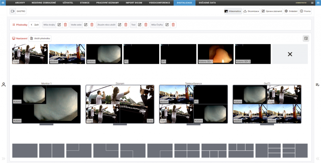This screenshot has width=321, height=163.
Task: Remove source with the X tile
Action: pos(290,54)
